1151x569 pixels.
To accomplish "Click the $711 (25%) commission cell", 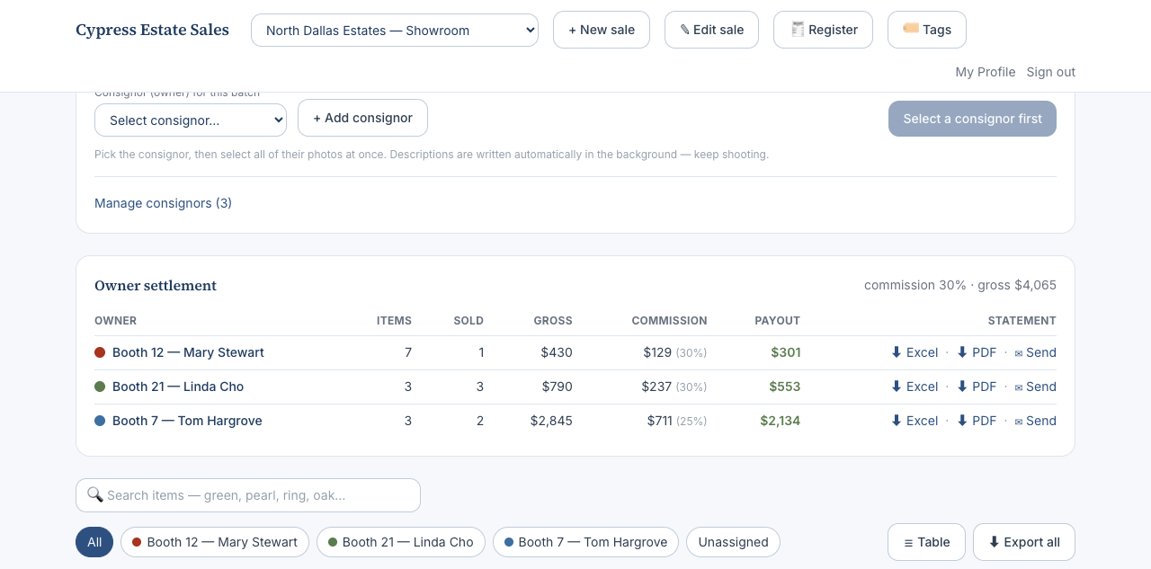I will (x=677, y=421).
